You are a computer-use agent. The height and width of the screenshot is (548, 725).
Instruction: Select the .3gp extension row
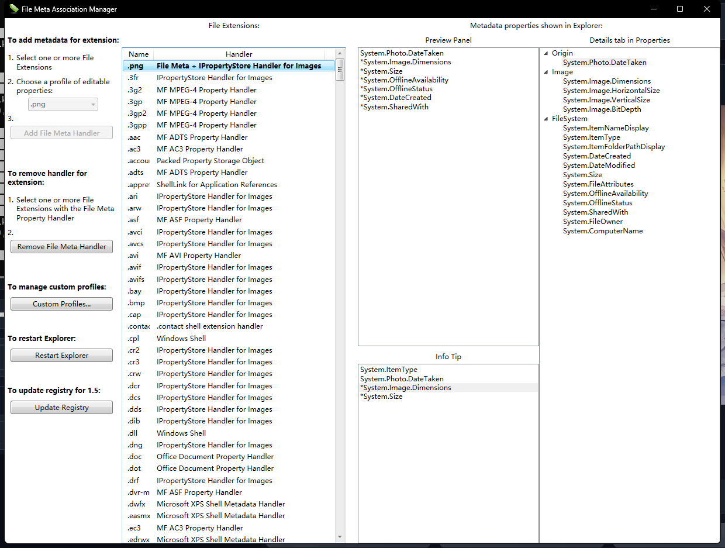(230, 102)
